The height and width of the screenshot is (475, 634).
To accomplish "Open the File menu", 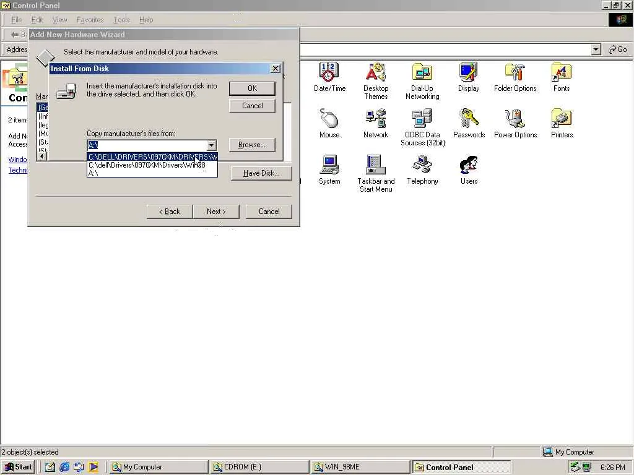I will 17,20.
